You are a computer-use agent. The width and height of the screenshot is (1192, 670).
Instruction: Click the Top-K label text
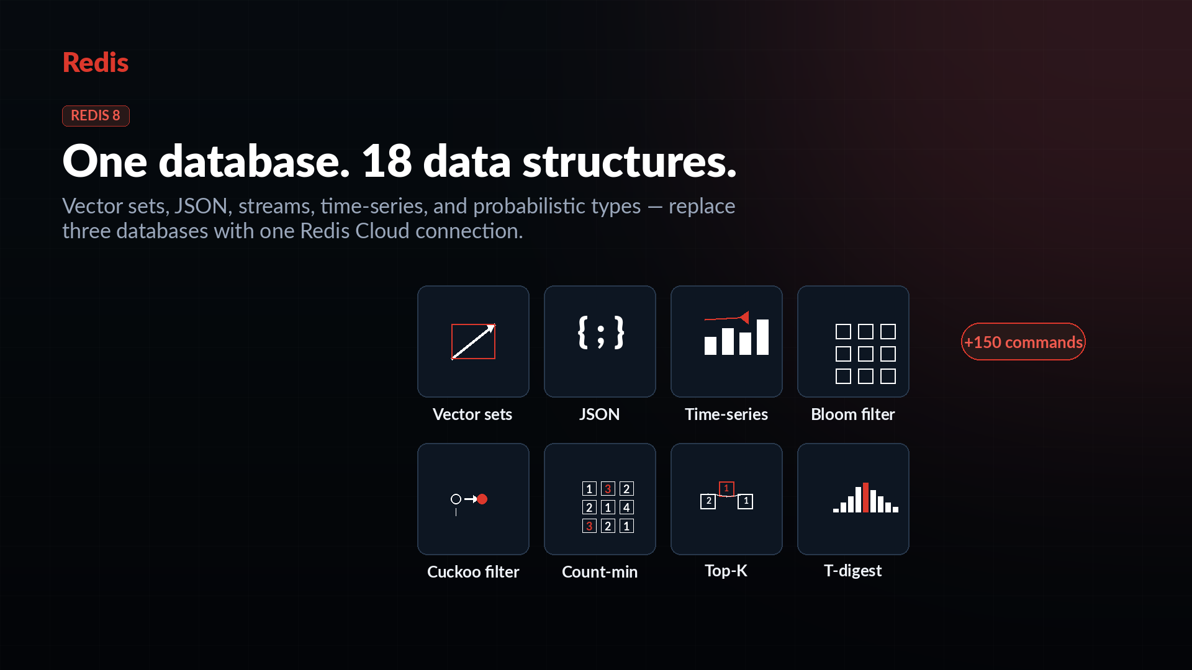(726, 571)
